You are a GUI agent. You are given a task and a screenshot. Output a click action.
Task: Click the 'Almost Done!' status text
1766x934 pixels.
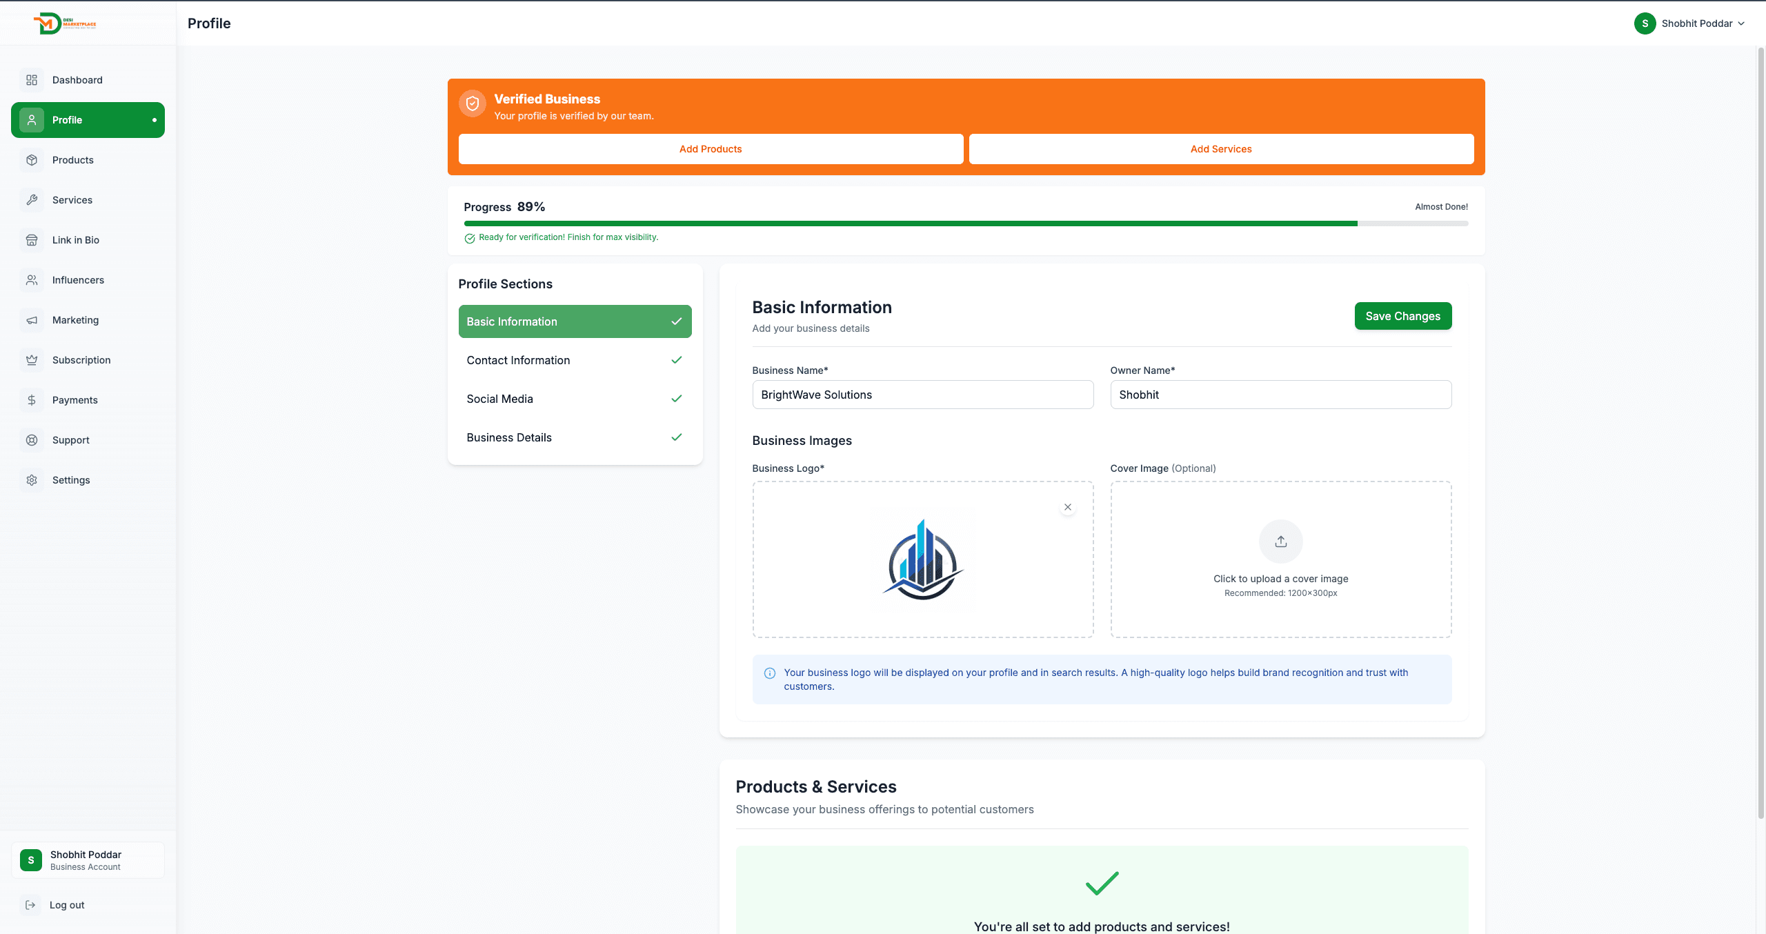point(1442,207)
